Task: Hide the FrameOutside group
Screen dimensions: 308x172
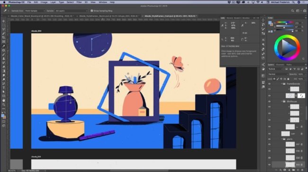Action: click(270, 84)
